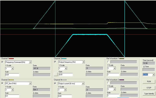
Task: Open the Output frequency (Hz) signal dropdown
Action: coord(83,62)
